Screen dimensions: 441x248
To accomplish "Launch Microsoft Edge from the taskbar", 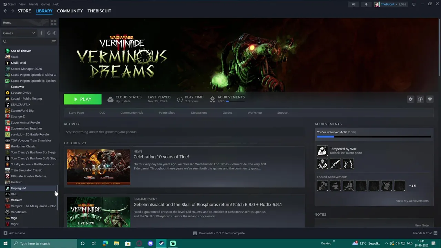I will 105,244.
